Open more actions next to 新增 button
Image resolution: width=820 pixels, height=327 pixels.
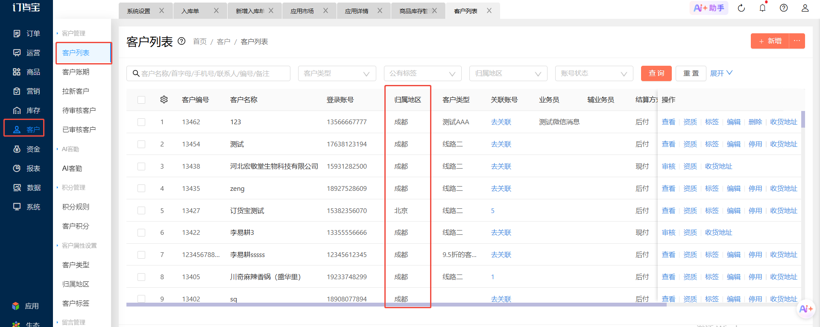pyautogui.click(x=797, y=41)
